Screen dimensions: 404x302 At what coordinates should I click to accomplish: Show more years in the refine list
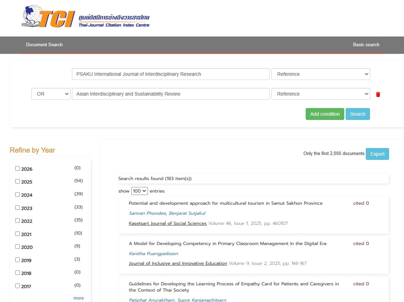(79, 298)
